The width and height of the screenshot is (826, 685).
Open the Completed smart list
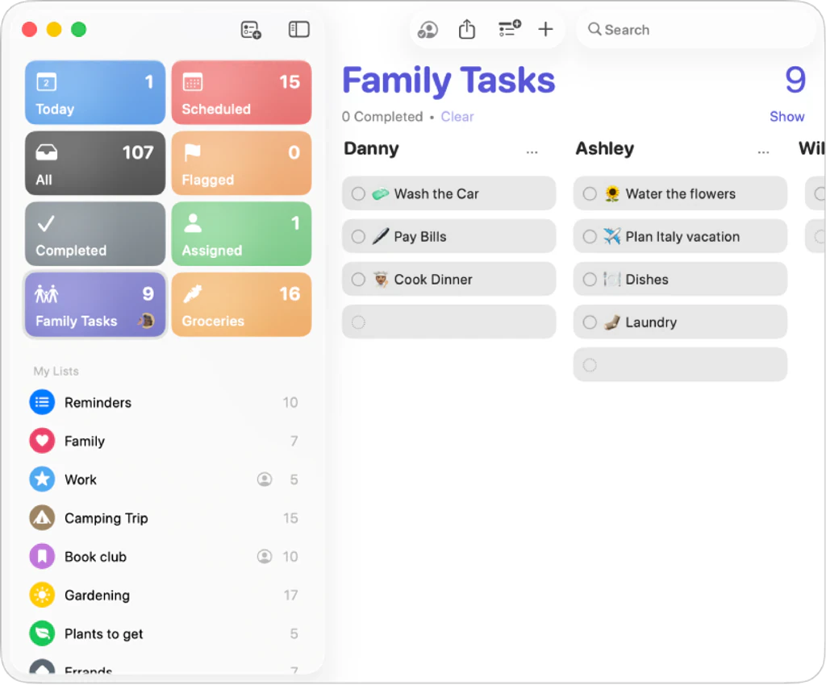click(x=95, y=234)
